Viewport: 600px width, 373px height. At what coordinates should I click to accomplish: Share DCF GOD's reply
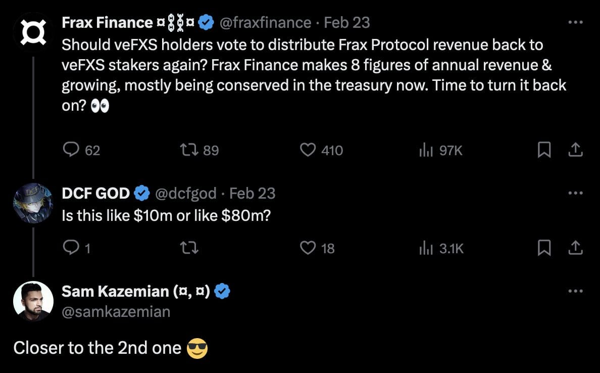[x=576, y=248]
